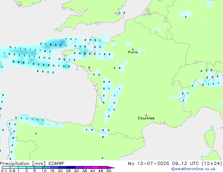Click the forecast date 'Mo 13-07-2026'
The height and width of the screenshot is (172, 223).
149,164
